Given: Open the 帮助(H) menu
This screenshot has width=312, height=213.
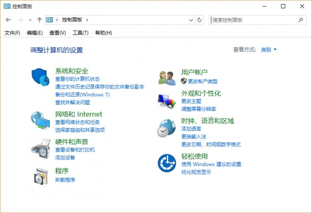Looking at the screenshot, I should (x=103, y=33).
